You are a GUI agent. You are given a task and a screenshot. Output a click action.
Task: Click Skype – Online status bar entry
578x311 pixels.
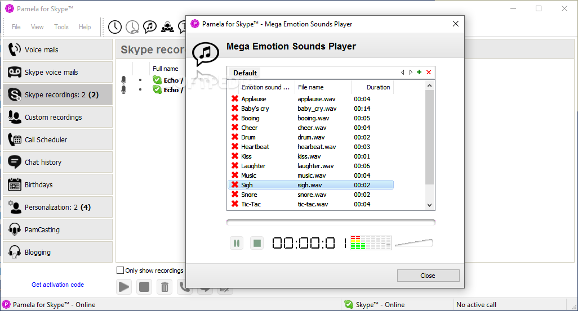click(x=375, y=304)
